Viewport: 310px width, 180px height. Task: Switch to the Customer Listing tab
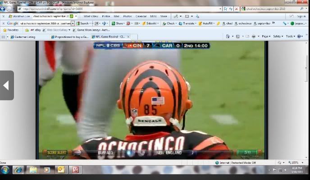pyautogui.click(x=25, y=37)
